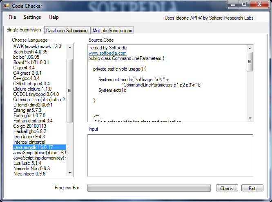Viewport: 272px width, 202px height.
Task: Click the Source Code scroll up arrow
Action: [250, 48]
